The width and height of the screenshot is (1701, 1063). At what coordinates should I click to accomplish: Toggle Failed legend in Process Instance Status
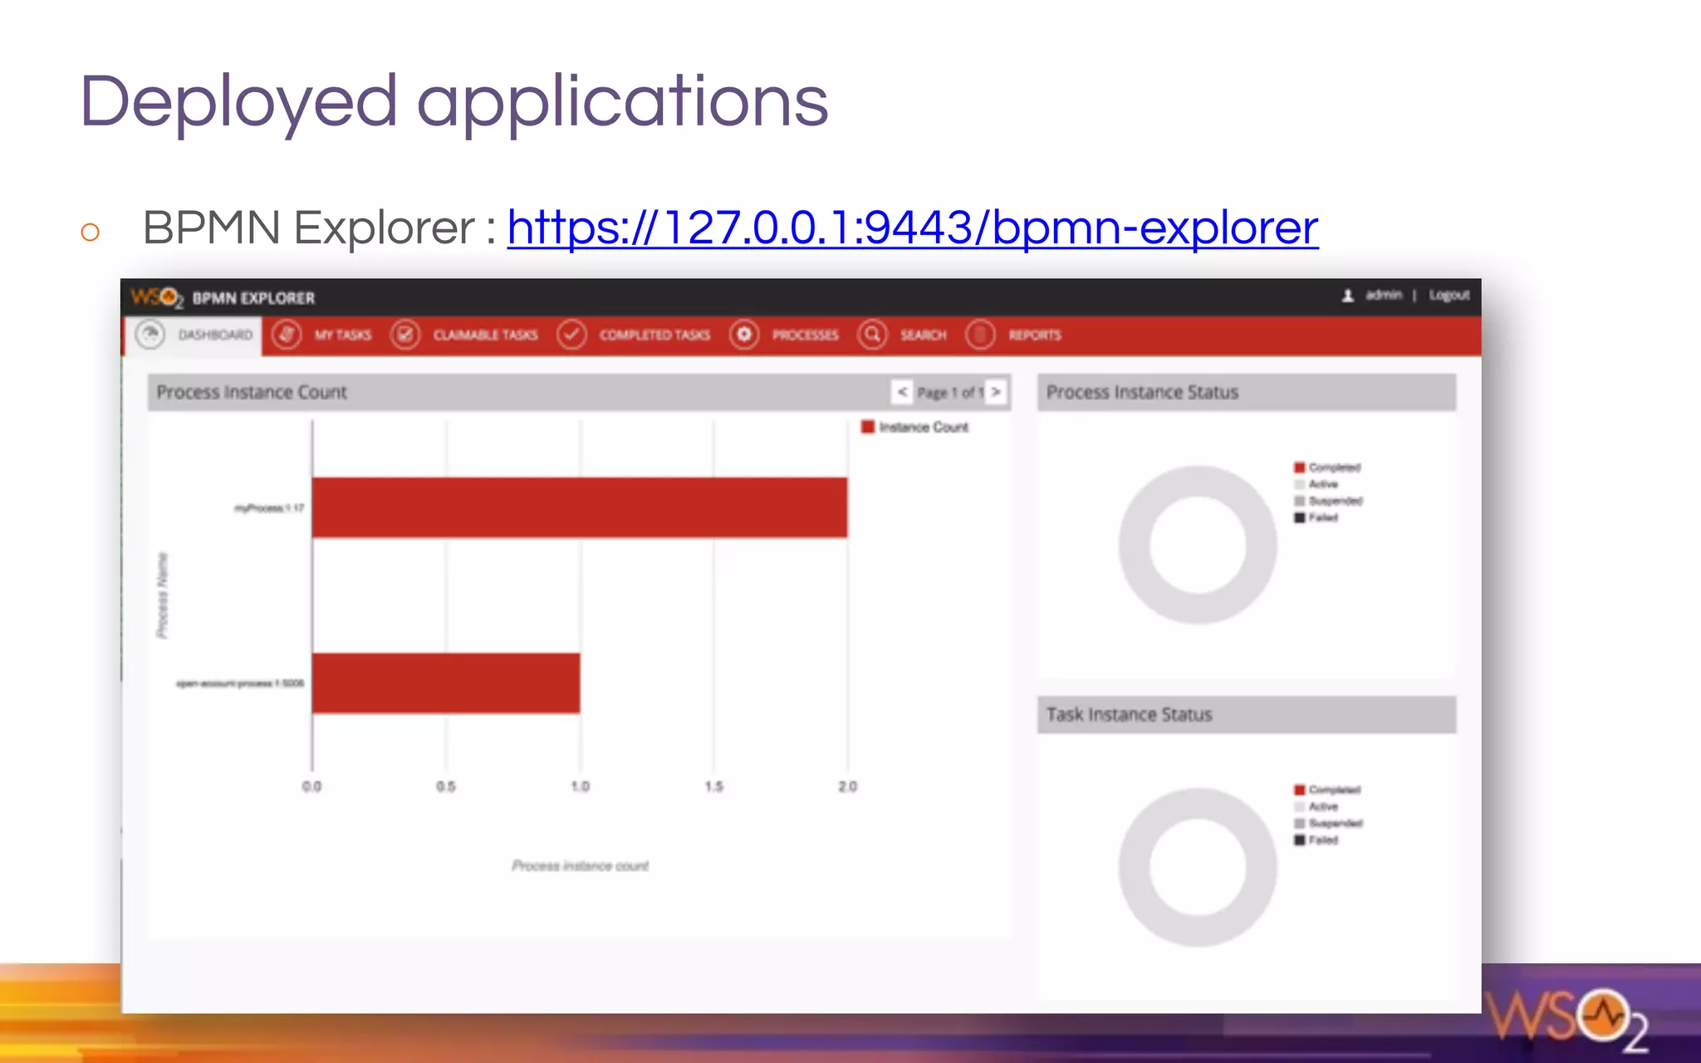point(1316,517)
